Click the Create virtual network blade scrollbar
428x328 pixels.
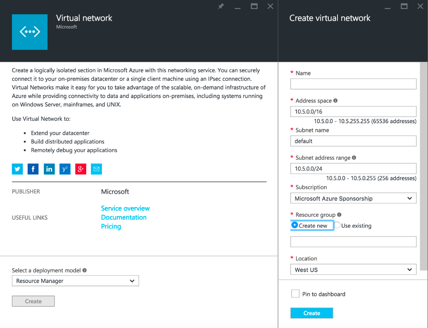point(423,164)
